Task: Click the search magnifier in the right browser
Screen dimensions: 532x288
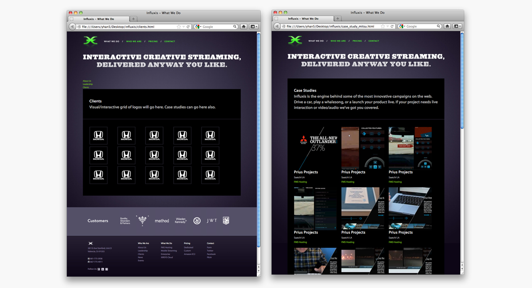Action: tap(439, 26)
